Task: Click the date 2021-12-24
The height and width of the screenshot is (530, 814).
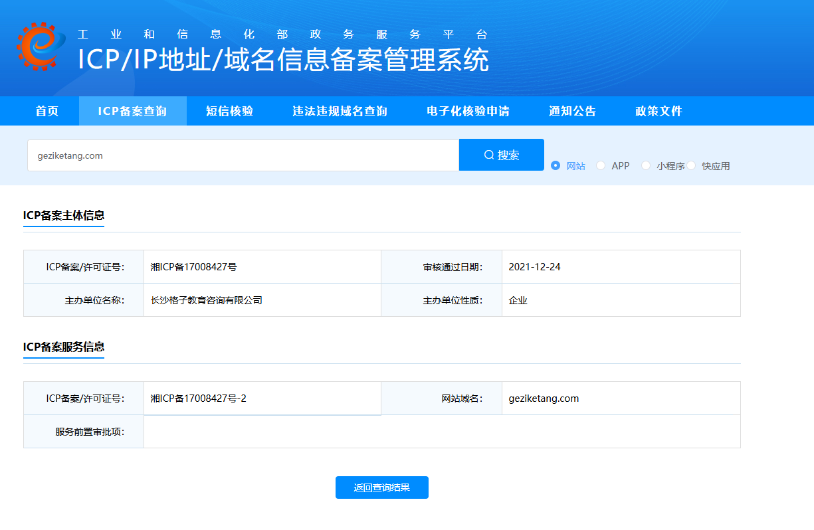Action: 535,267
